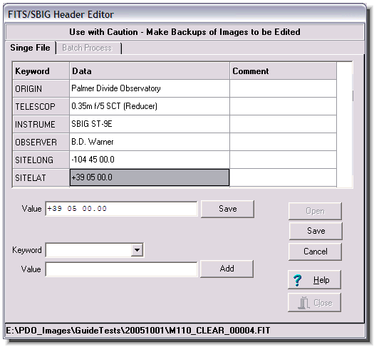Switch to the Singe File tab
The width and height of the screenshot is (374, 347).
pos(30,48)
